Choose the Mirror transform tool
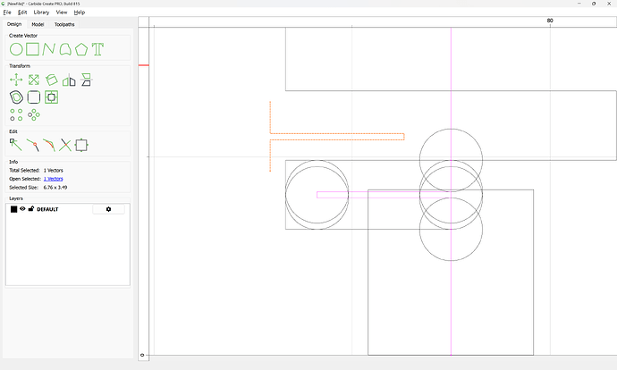The image size is (617, 370). [69, 80]
